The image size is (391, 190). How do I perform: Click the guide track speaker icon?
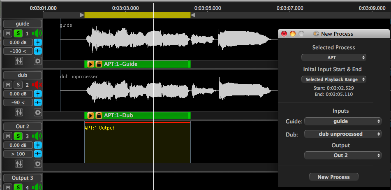[37, 33]
